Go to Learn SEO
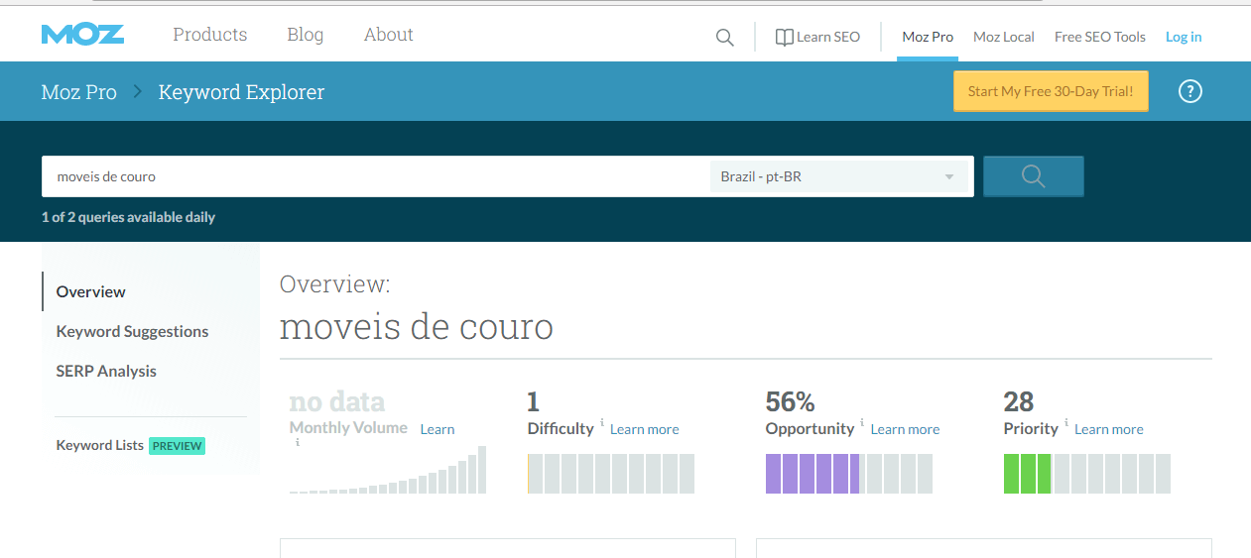 click(x=817, y=37)
